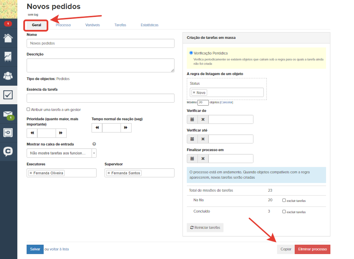Enable 'Atribuir uma tarefa a um gestor'
354x259 pixels.
pyautogui.click(x=28, y=110)
